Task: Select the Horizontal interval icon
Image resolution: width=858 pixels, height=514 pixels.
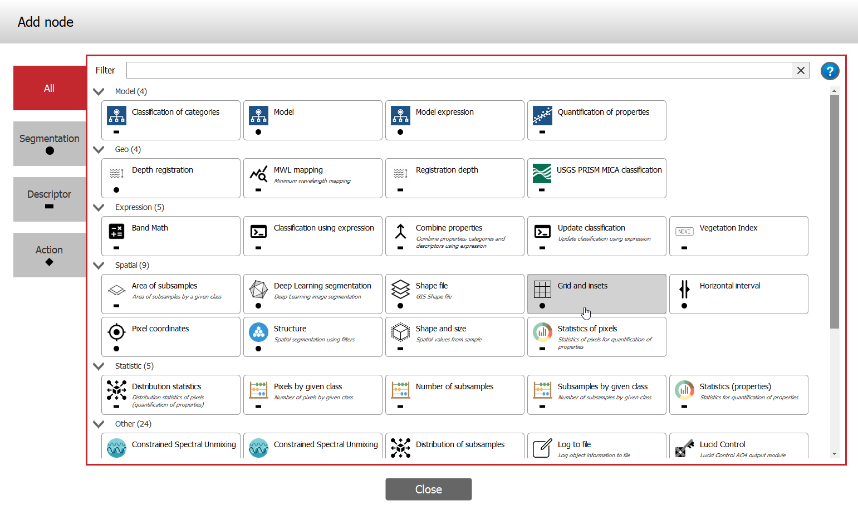Action: [x=684, y=289]
